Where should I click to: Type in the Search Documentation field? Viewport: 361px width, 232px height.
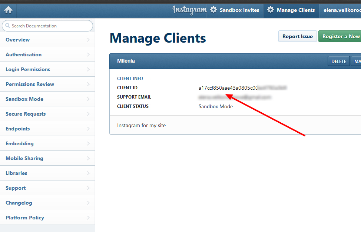pos(50,26)
